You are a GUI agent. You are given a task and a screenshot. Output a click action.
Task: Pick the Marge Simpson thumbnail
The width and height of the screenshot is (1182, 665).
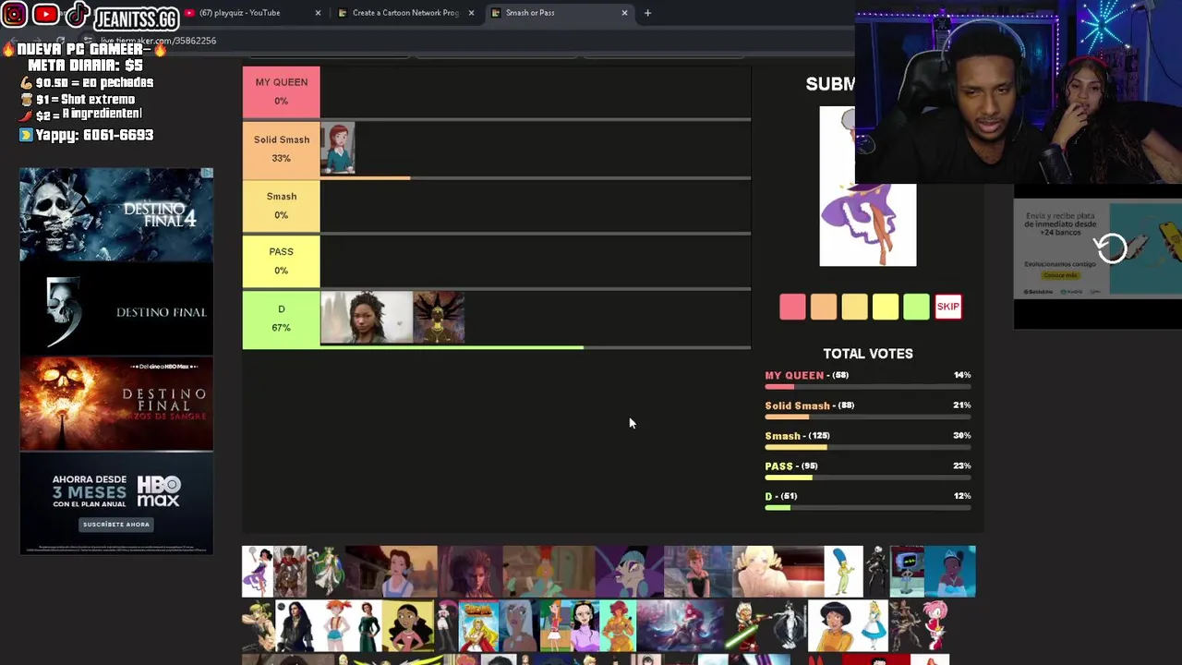[844, 571]
